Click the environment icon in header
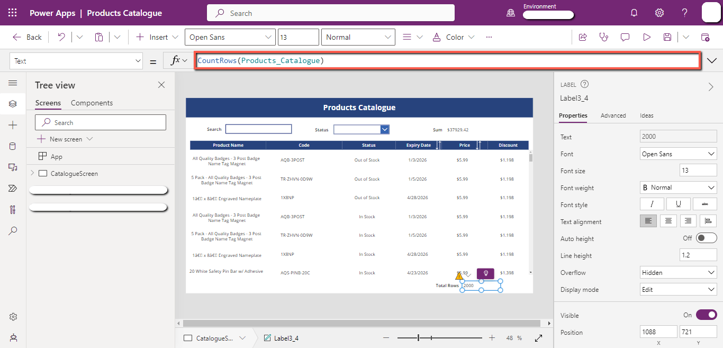 pos(511,13)
